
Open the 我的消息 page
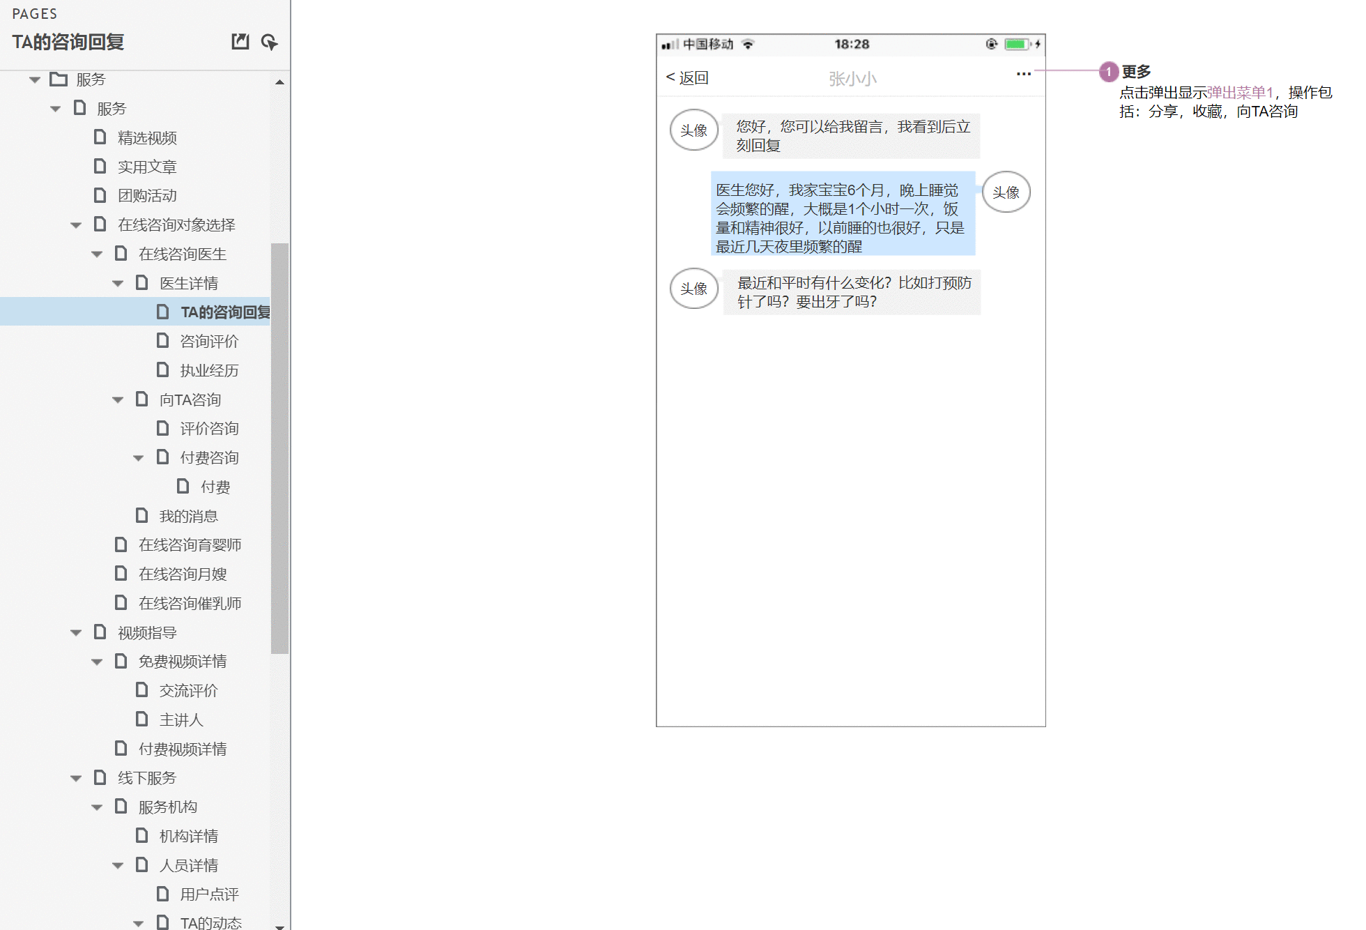pyautogui.click(x=188, y=517)
